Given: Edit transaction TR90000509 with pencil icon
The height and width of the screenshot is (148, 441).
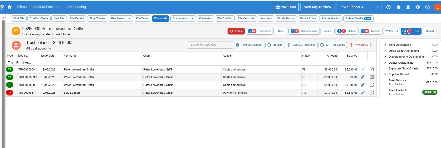Looking at the screenshot, I should click(363, 85).
